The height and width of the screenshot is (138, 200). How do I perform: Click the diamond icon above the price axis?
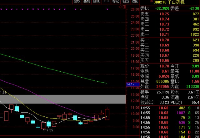(120, 7)
